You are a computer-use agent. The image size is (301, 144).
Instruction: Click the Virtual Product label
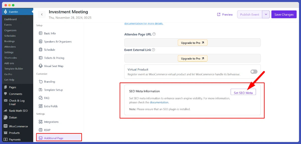138,69
